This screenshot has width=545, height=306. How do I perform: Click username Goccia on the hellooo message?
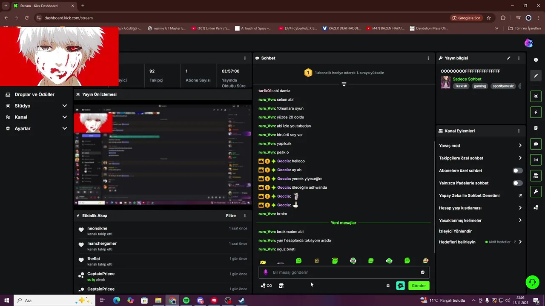[x=284, y=161]
